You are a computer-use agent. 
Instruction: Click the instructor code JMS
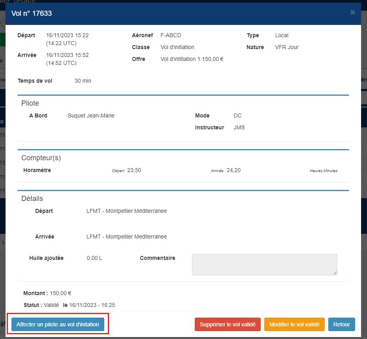[239, 127]
